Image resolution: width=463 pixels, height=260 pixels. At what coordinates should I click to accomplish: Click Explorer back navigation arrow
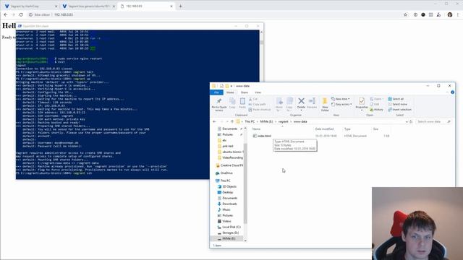point(215,122)
